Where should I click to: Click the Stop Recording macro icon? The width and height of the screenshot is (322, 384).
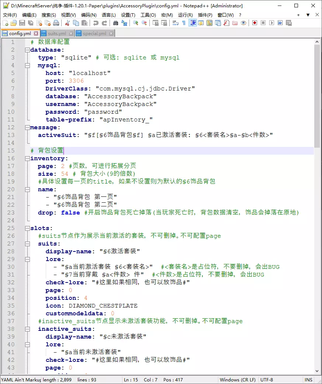[x=263, y=23]
